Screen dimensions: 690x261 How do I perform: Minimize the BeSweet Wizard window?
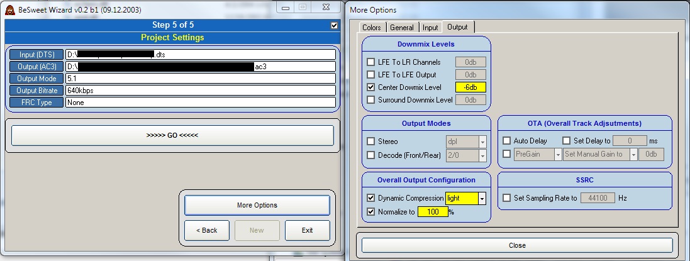point(286,7)
